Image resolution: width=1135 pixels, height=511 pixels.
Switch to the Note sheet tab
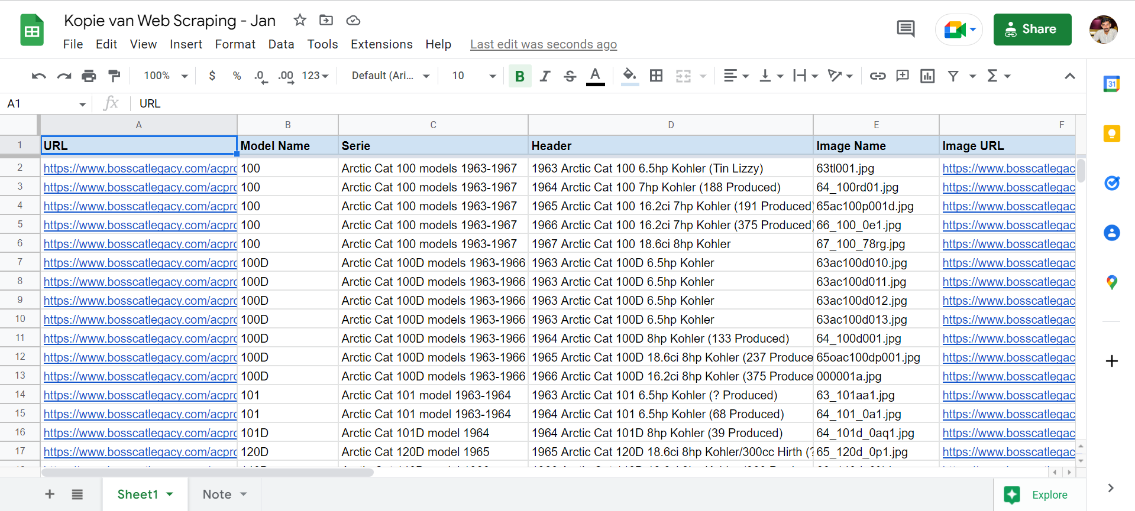click(x=225, y=494)
